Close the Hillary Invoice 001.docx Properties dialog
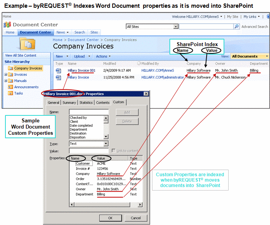This screenshot has width=270, height=225. [x=146, y=94]
